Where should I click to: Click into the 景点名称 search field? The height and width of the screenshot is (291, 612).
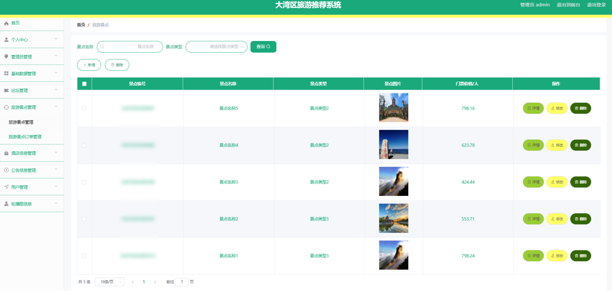130,47
